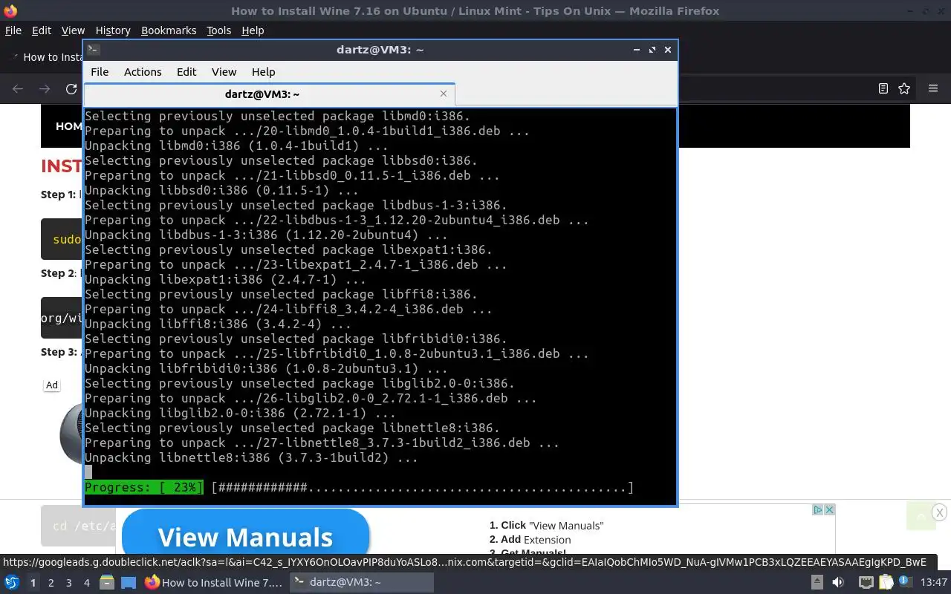Image resolution: width=951 pixels, height=594 pixels.
Task: Open the LXQt start menu icon
Action: [12, 582]
